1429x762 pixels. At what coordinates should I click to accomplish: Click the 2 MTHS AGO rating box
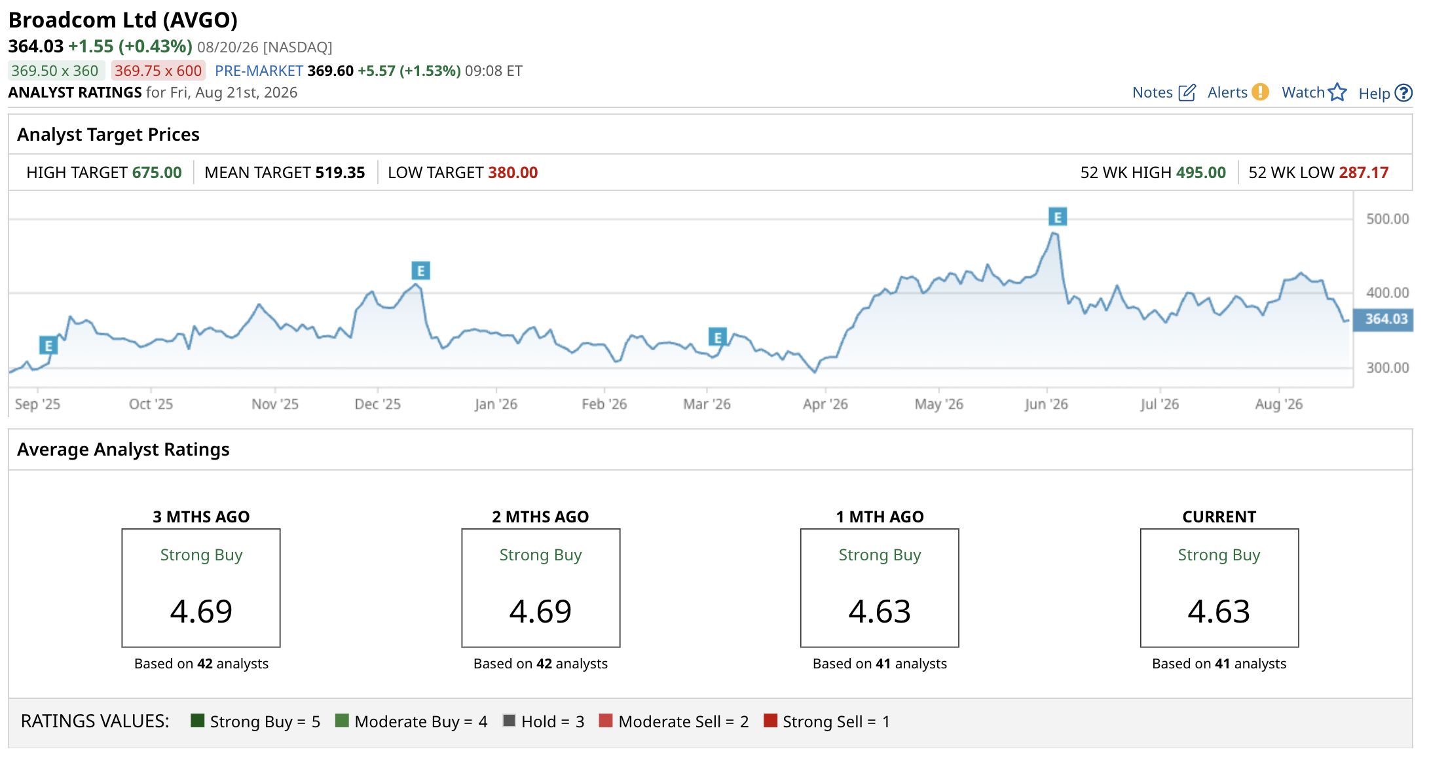[540, 588]
